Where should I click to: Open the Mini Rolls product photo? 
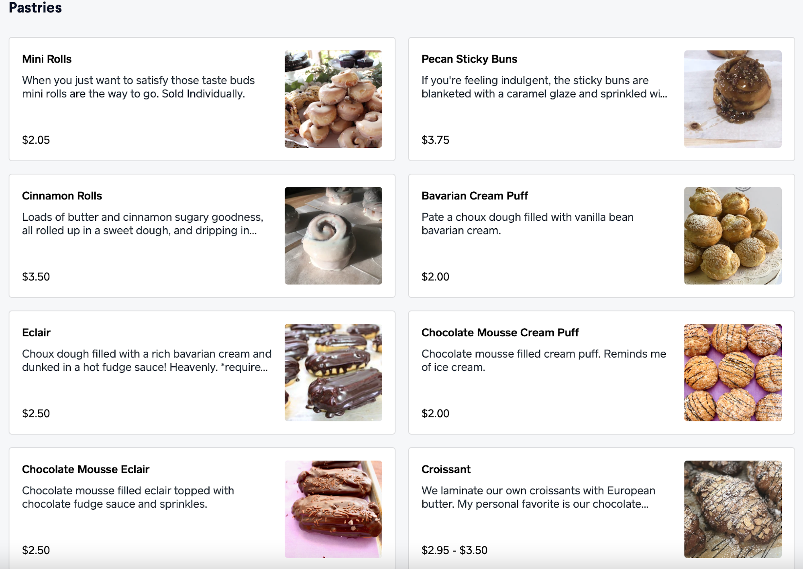pos(333,99)
